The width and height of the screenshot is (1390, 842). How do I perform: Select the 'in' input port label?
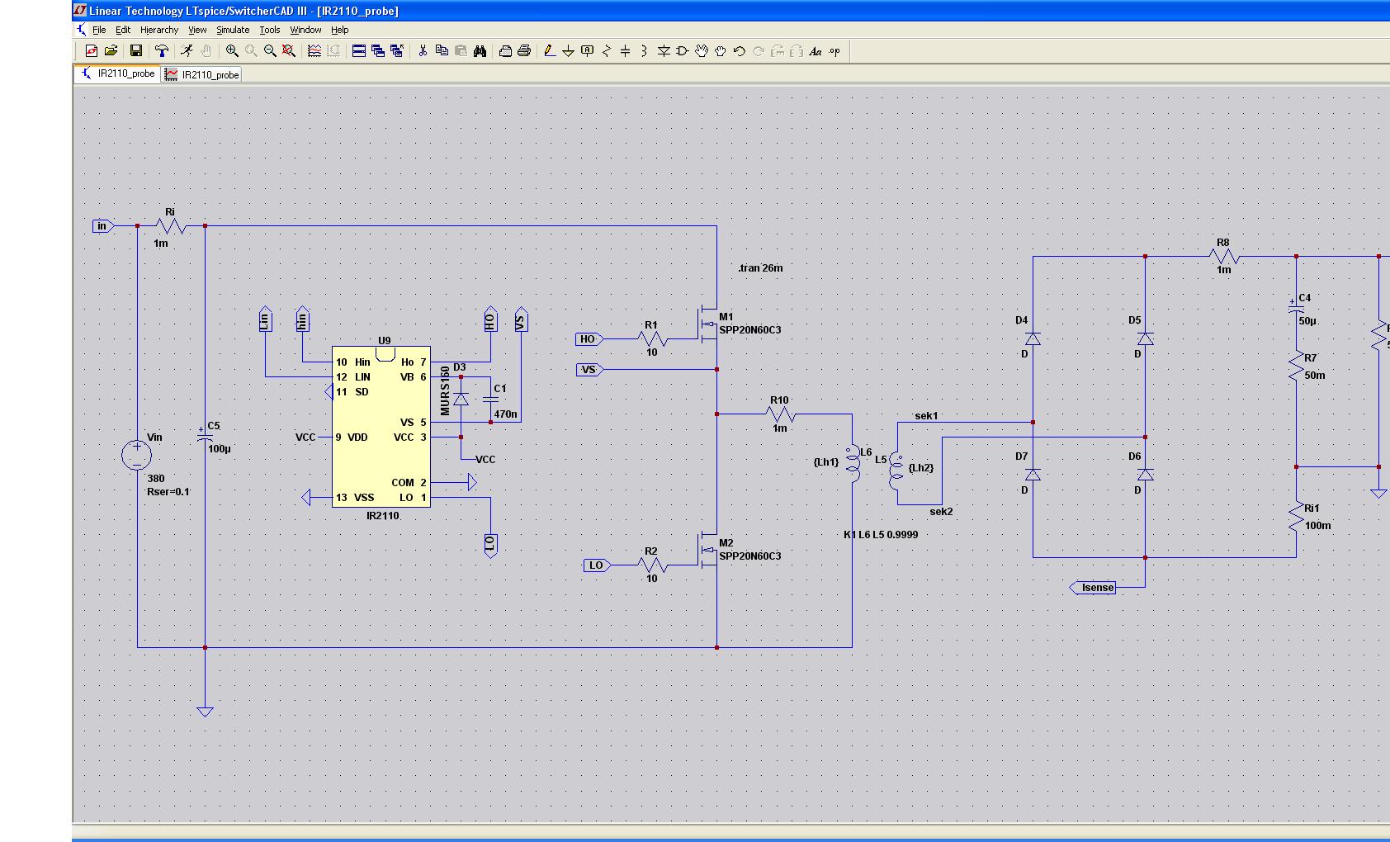point(103,226)
